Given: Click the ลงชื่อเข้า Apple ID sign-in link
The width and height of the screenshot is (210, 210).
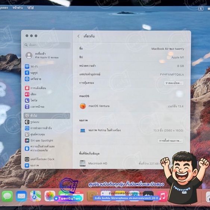Looking at the screenshot, I should tap(47, 55).
